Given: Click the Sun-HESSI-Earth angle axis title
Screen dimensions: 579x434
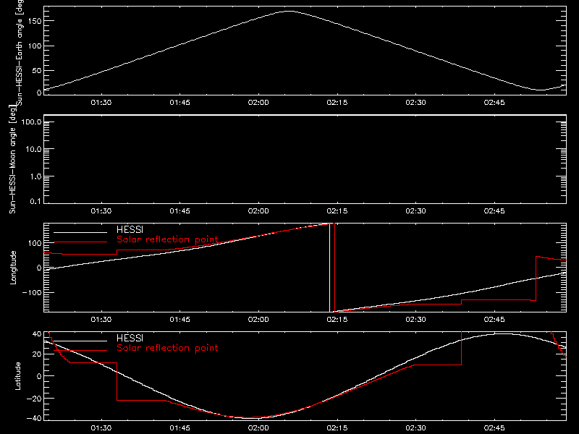Looking at the screenshot, I should point(20,52).
